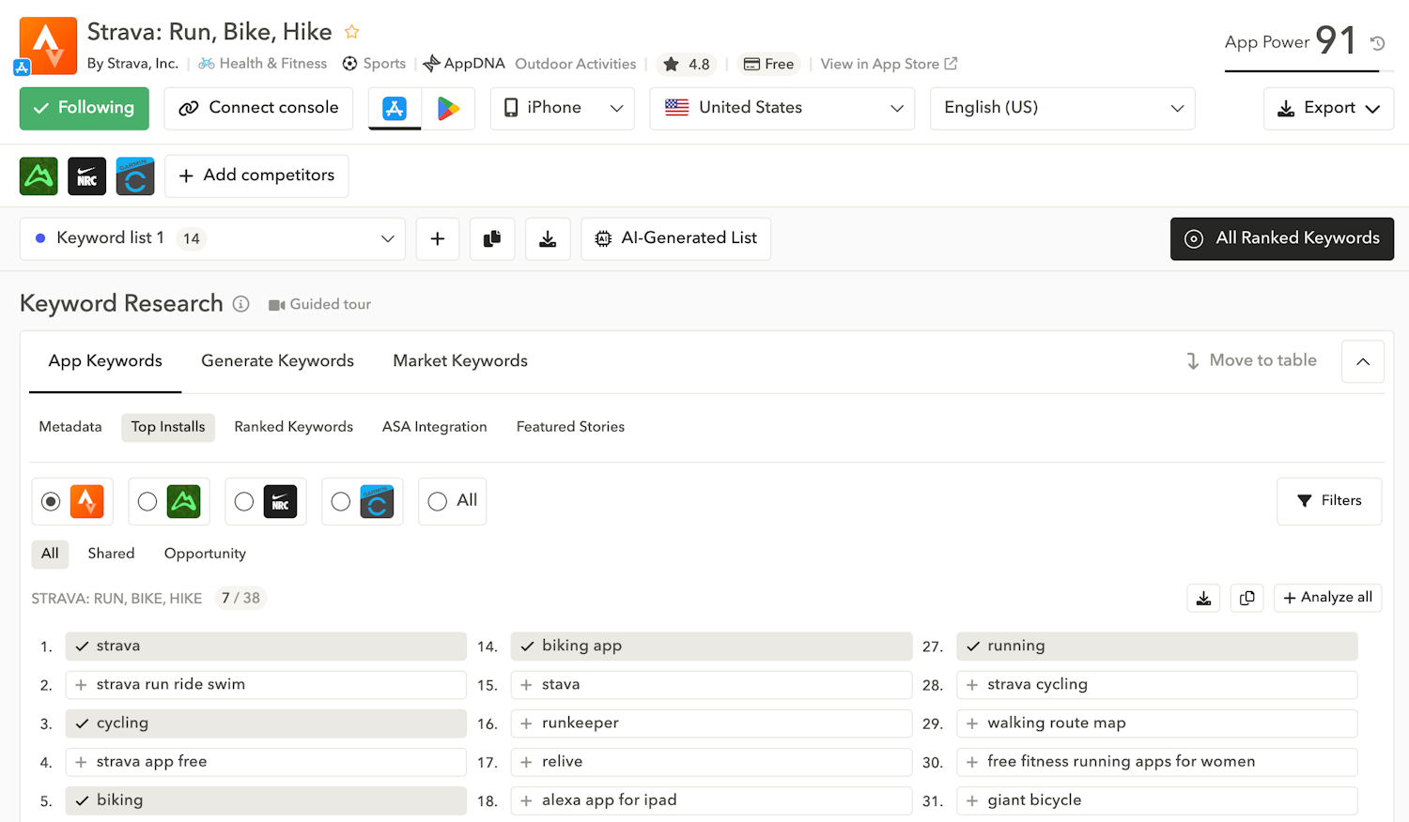Click Add competitors button
This screenshot has height=822, width=1409.
tap(256, 176)
